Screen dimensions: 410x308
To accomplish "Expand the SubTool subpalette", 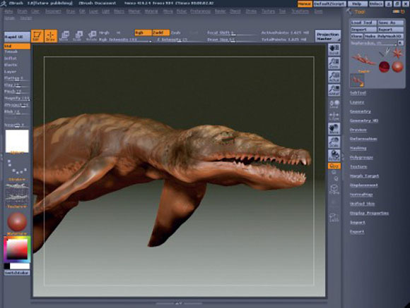I will tap(358, 93).
